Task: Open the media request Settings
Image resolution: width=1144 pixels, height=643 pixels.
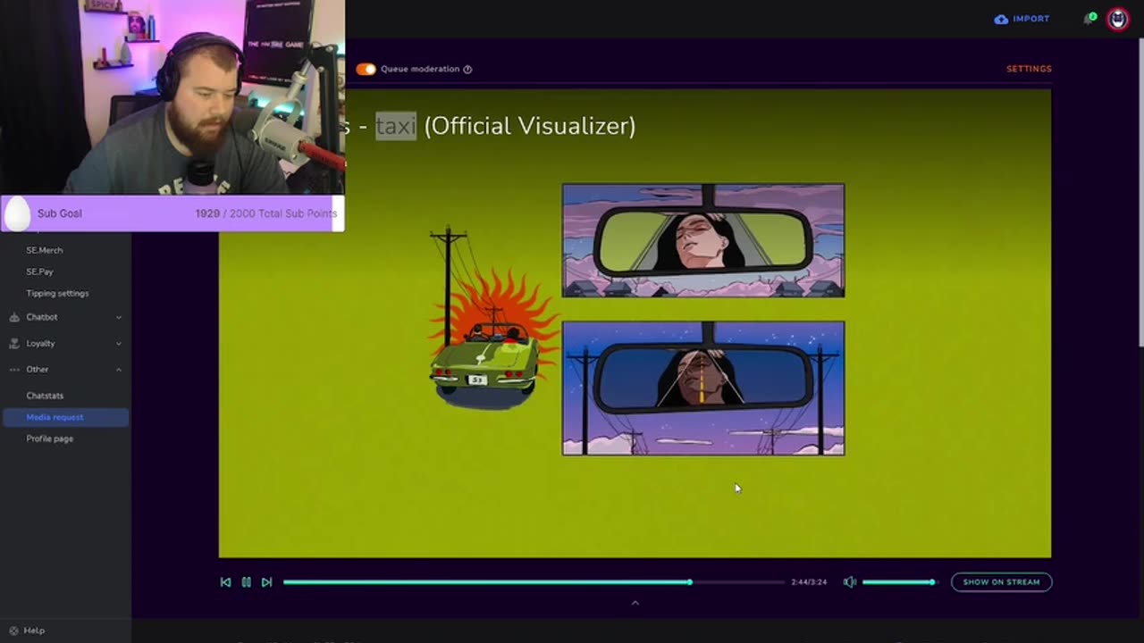Action: click(1029, 69)
